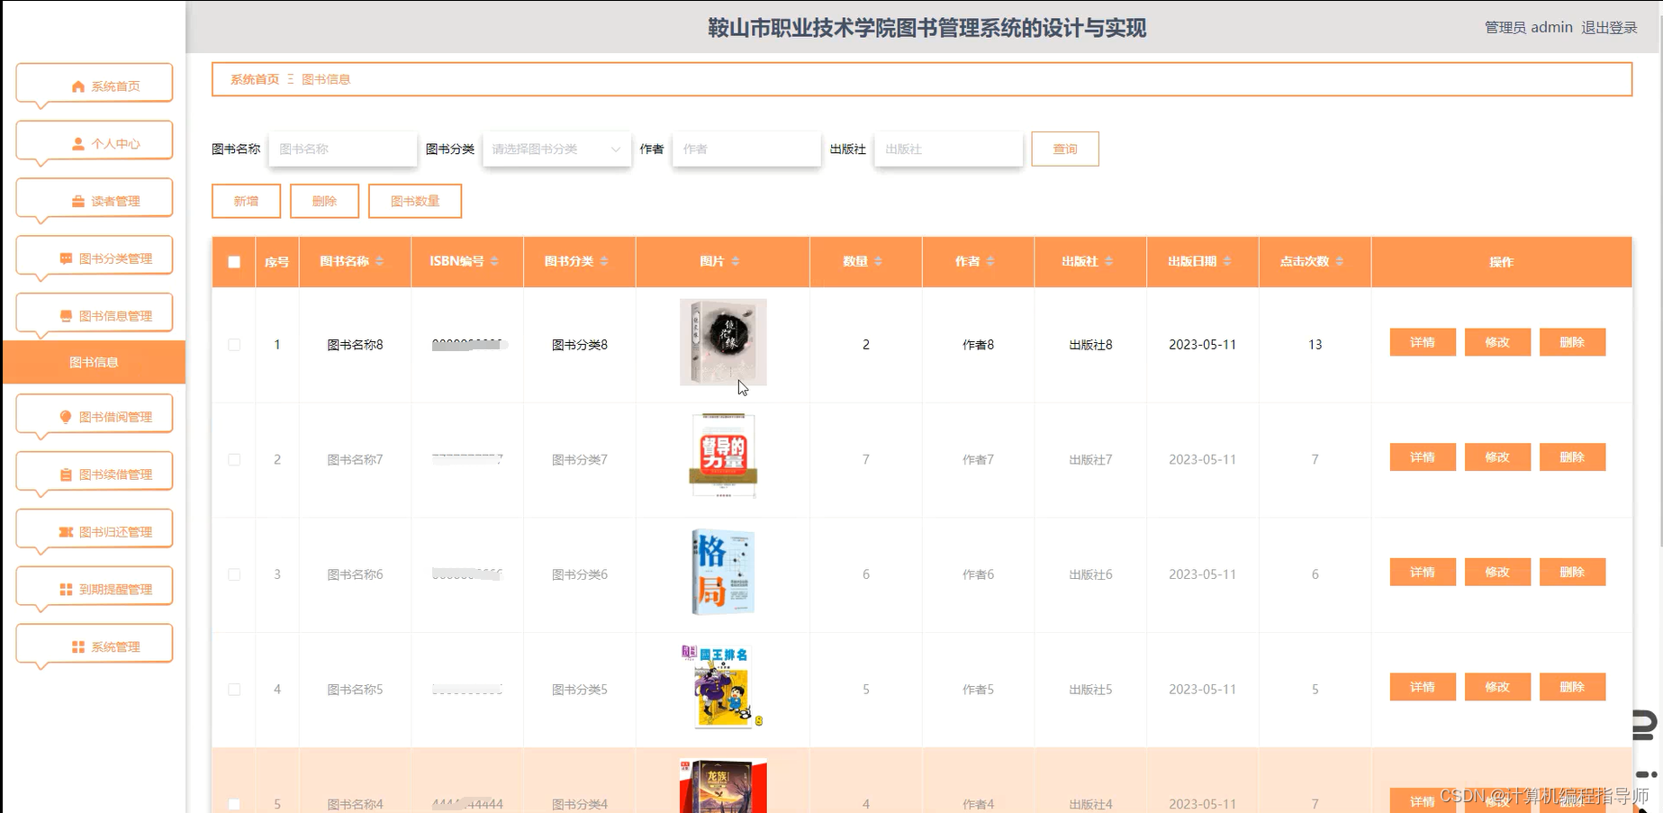
Task: Focus the 图书名称 search input
Action: coord(343,149)
